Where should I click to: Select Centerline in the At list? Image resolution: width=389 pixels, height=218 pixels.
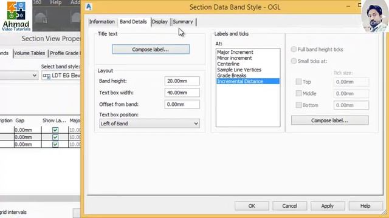[x=229, y=64]
